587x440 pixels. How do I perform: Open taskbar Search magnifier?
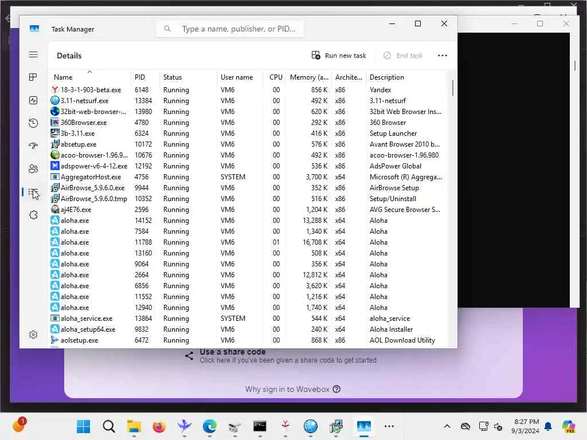(108, 426)
